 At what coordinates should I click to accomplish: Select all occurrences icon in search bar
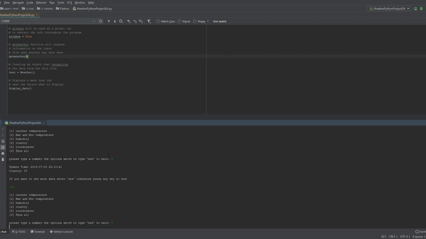pyautogui.click(x=141, y=21)
